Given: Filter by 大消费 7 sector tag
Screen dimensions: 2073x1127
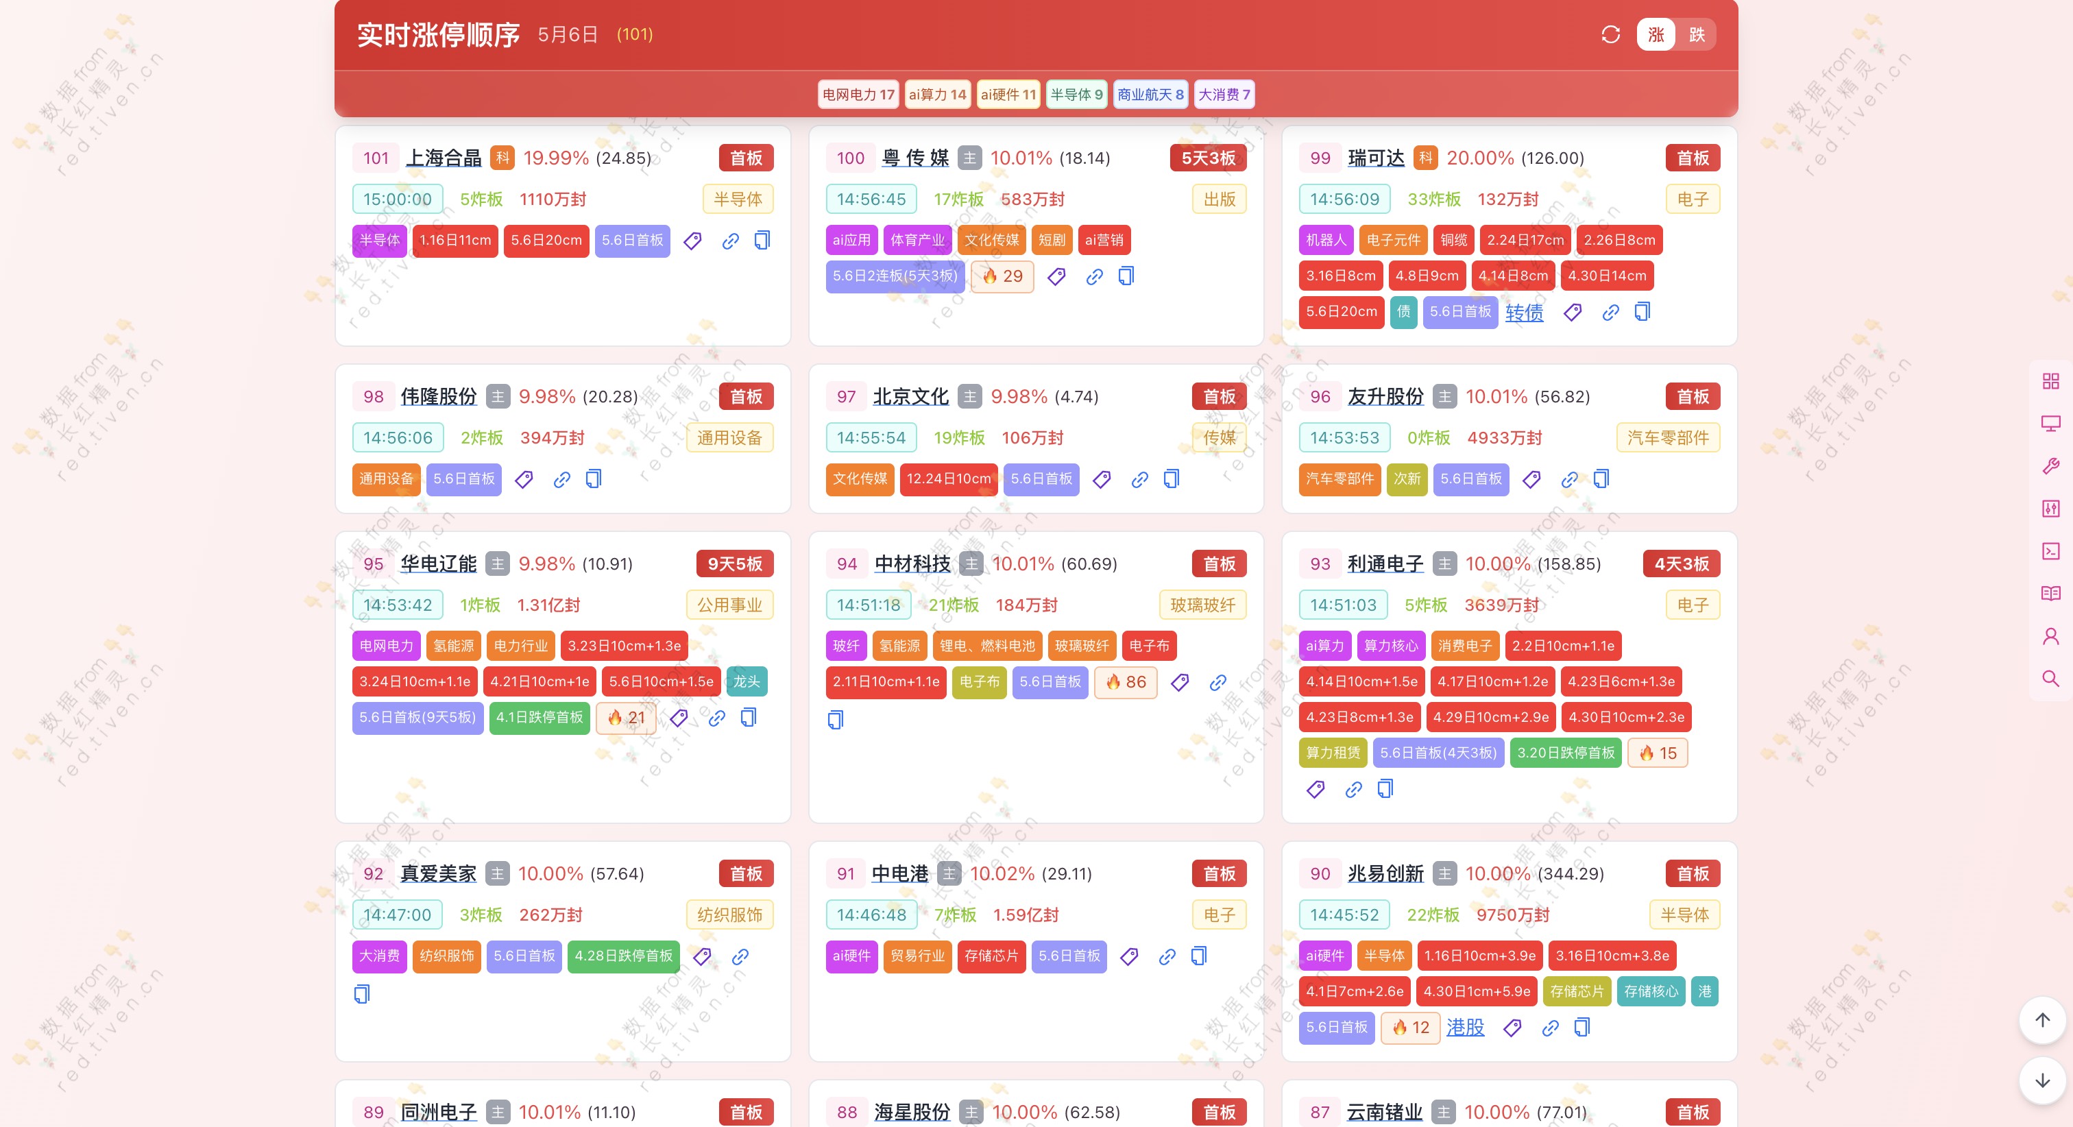Looking at the screenshot, I should click(x=1224, y=94).
